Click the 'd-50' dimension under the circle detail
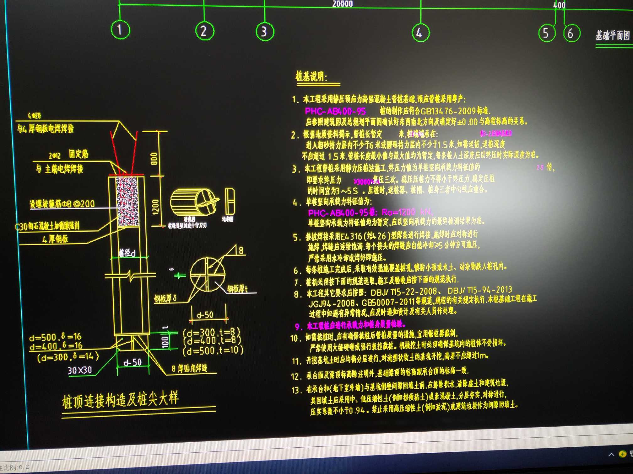The height and width of the screenshot is (474, 633). pyautogui.click(x=205, y=315)
